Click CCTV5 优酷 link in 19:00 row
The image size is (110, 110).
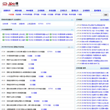[47, 105]
